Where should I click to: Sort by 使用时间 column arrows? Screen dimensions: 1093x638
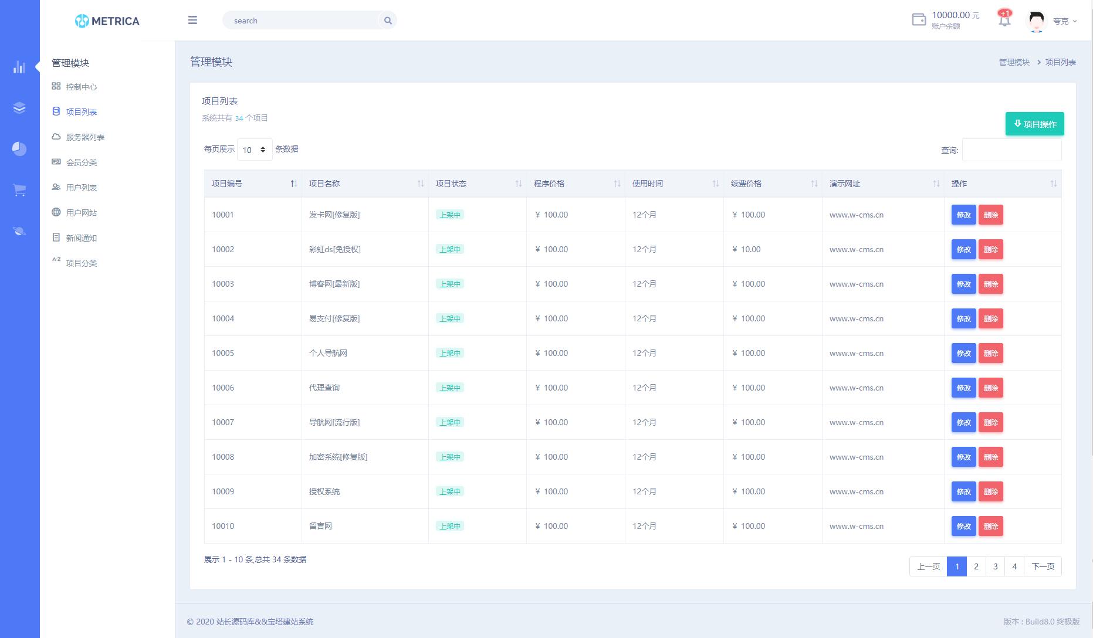coord(716,184)
